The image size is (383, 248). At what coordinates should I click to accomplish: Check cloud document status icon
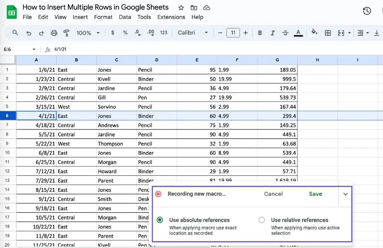tap(207, 8)
